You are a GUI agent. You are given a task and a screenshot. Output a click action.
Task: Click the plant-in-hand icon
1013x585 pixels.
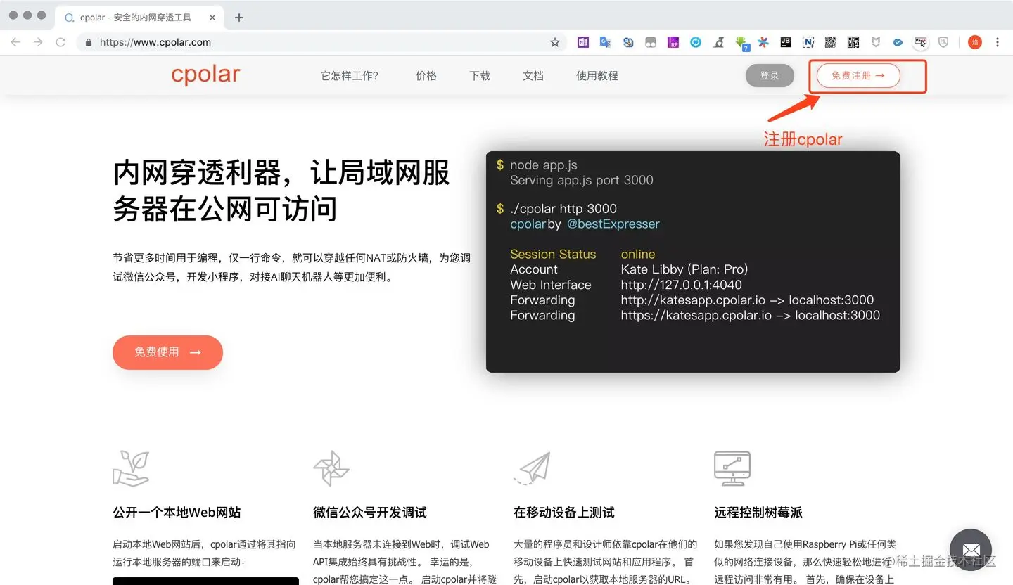point(131,468)
